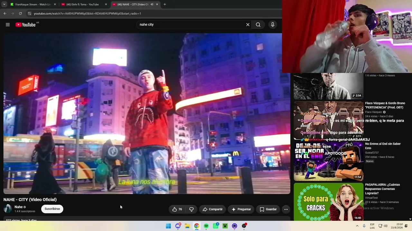Open Flaco Vázquez & Gordo Bruno video title
The height and width of the screenshot is (231, 412).
[x=385, y=106]
